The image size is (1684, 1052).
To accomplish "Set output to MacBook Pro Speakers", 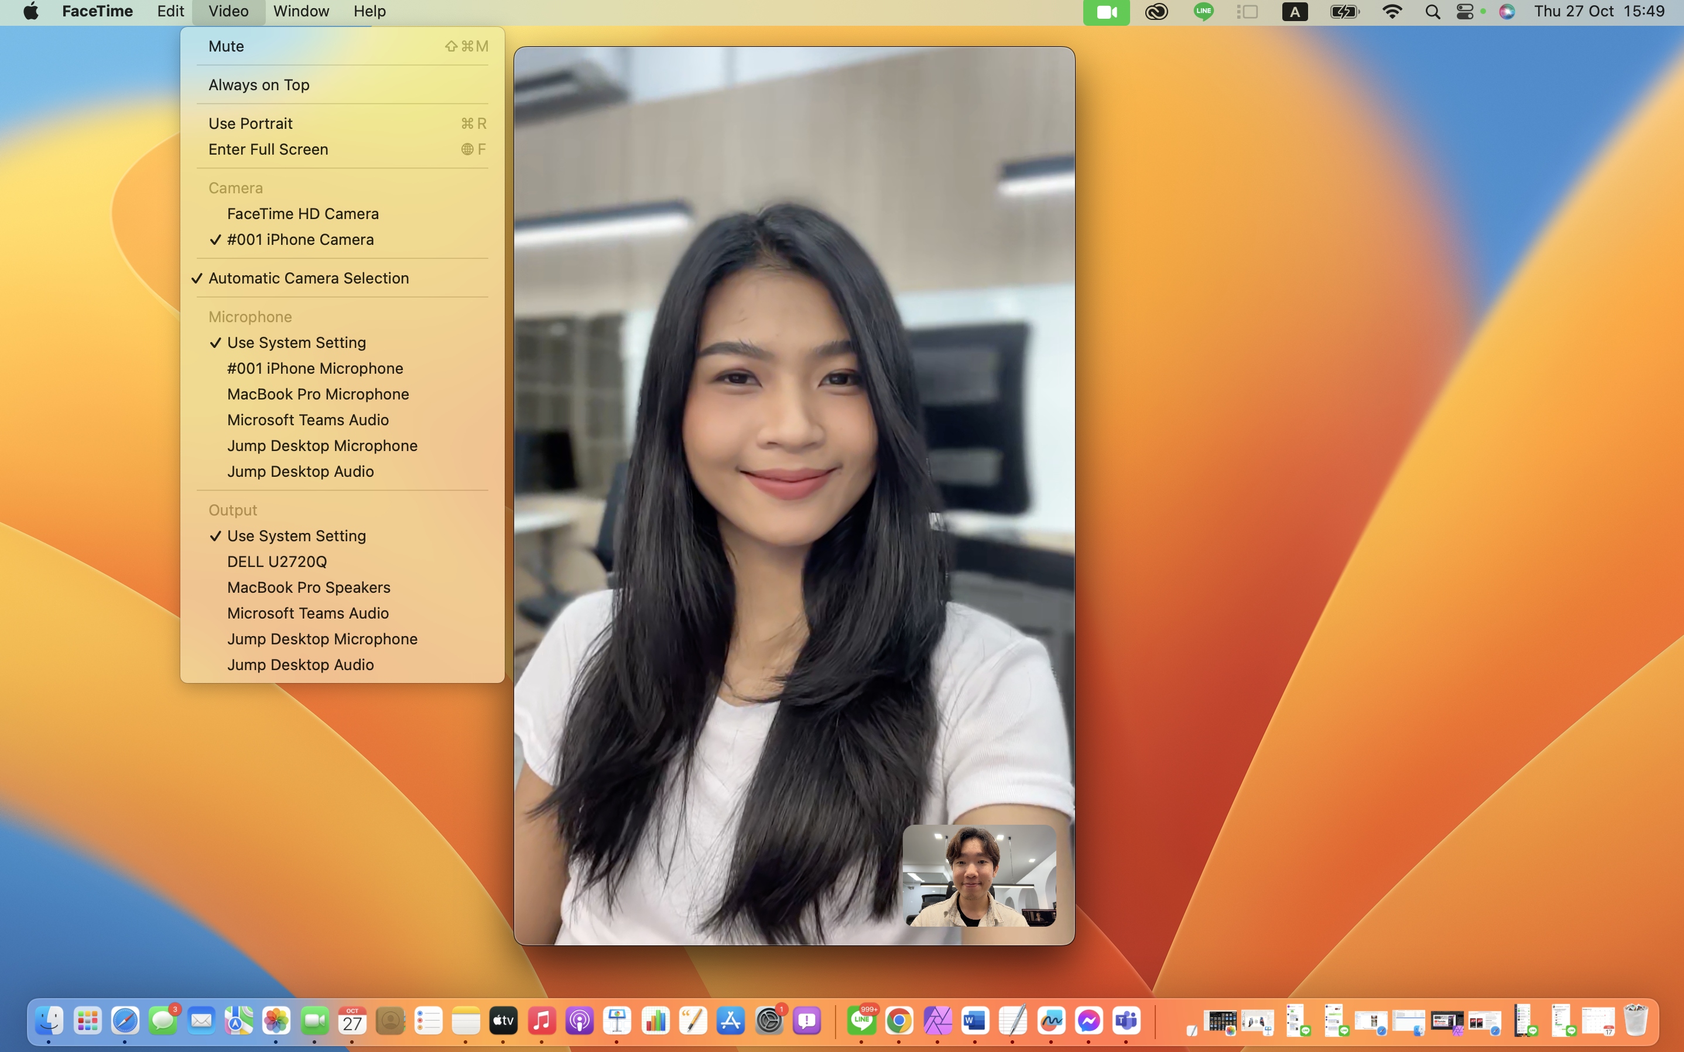I will point(308,588).
